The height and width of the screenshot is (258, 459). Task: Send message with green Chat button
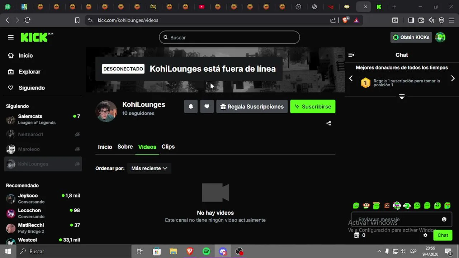coord(443,235)
